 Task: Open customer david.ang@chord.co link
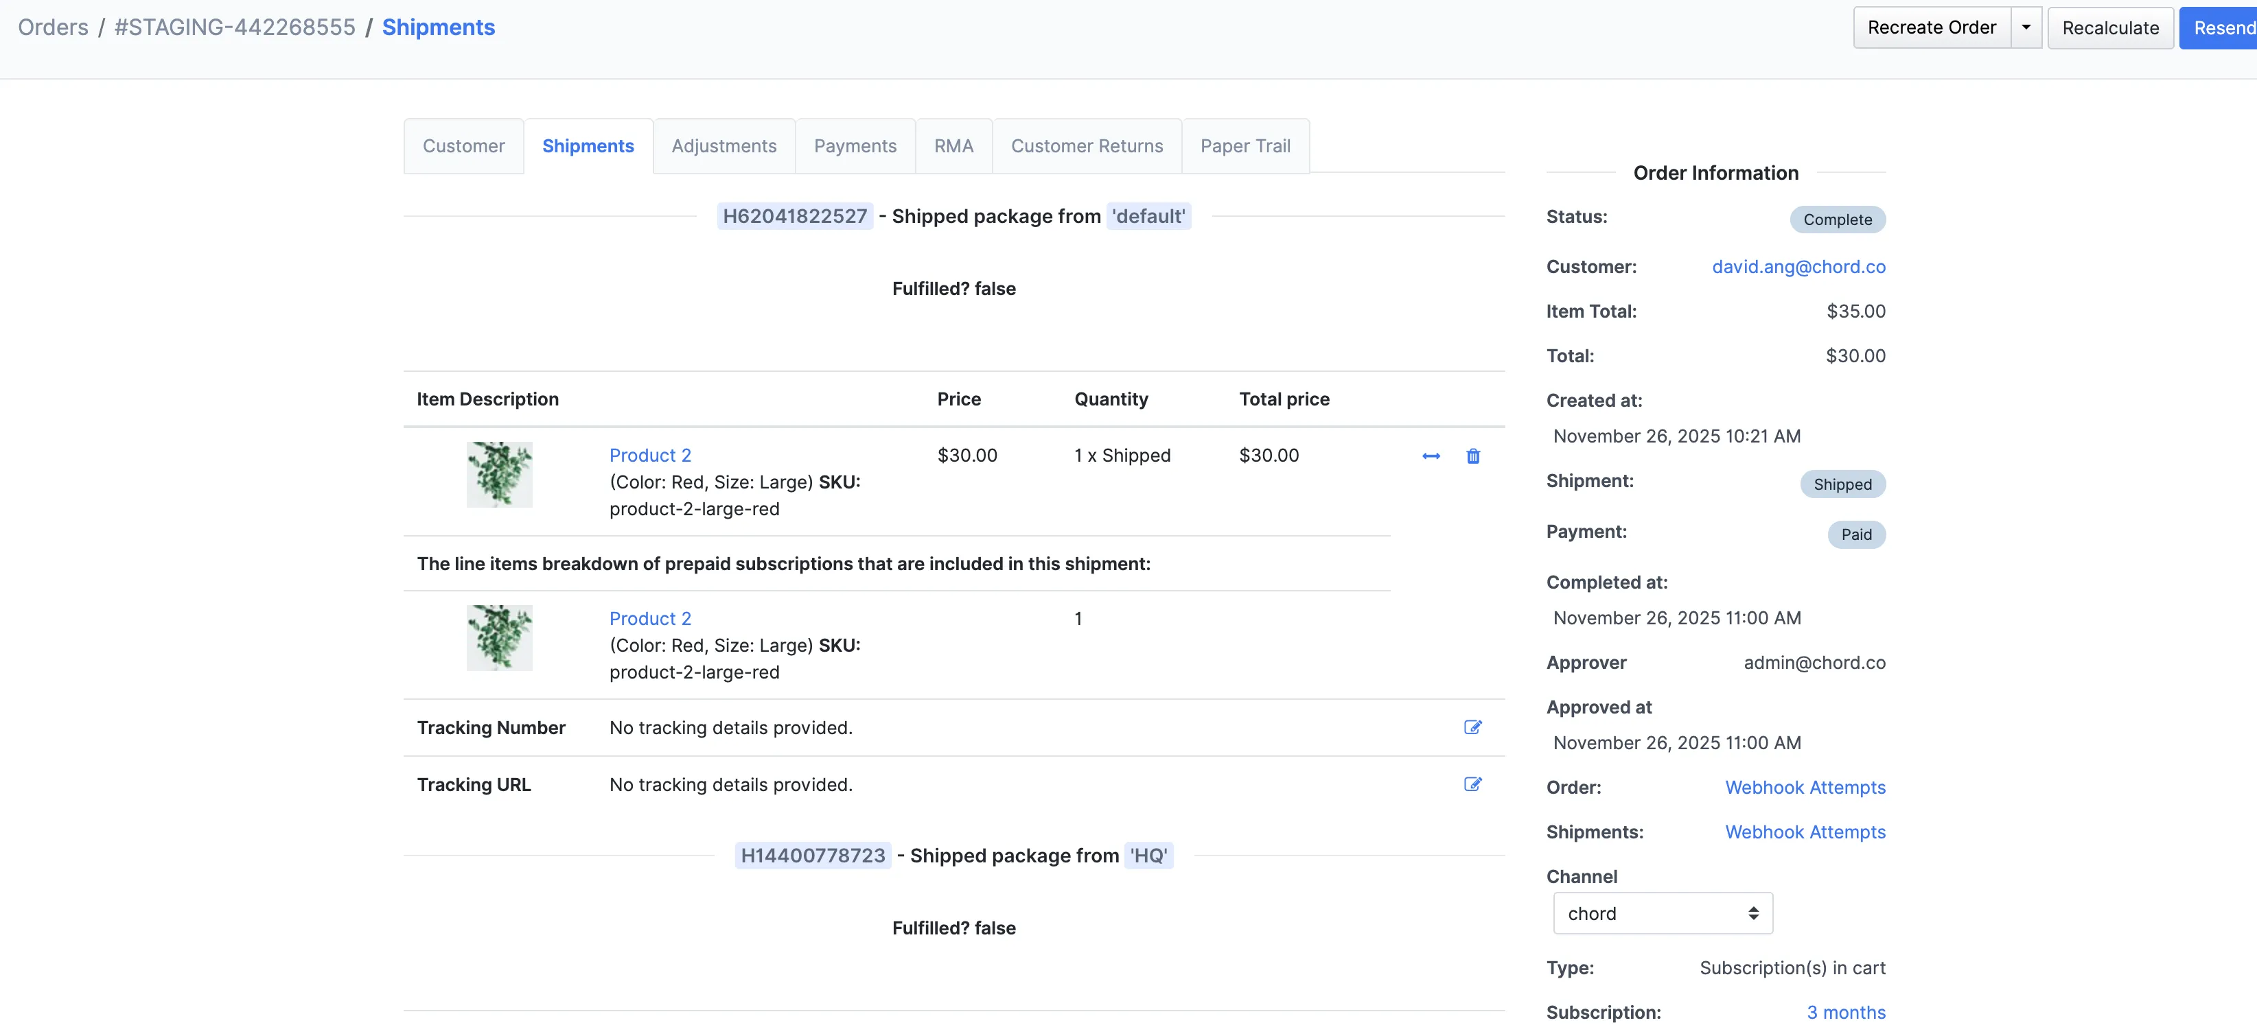click(x=1798, y=266)
